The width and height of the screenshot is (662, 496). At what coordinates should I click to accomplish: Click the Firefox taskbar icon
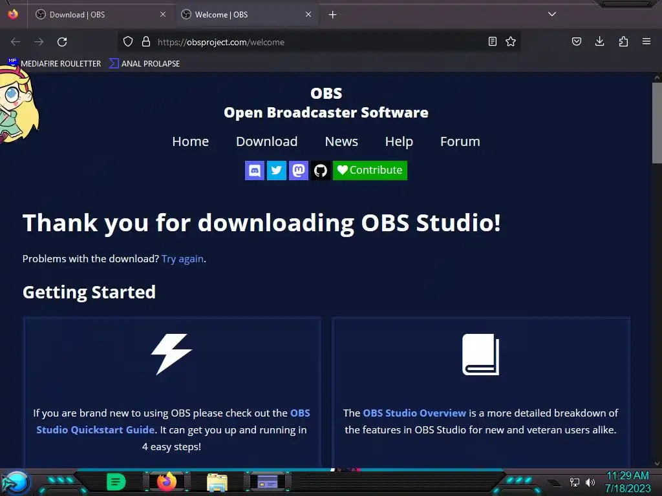[x=167, y=482]
